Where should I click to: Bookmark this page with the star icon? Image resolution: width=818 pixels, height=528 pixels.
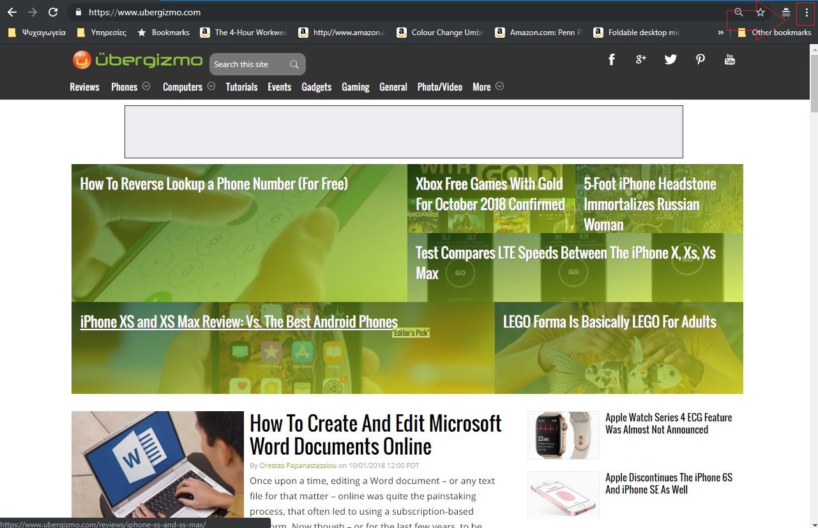pos(761,12)
